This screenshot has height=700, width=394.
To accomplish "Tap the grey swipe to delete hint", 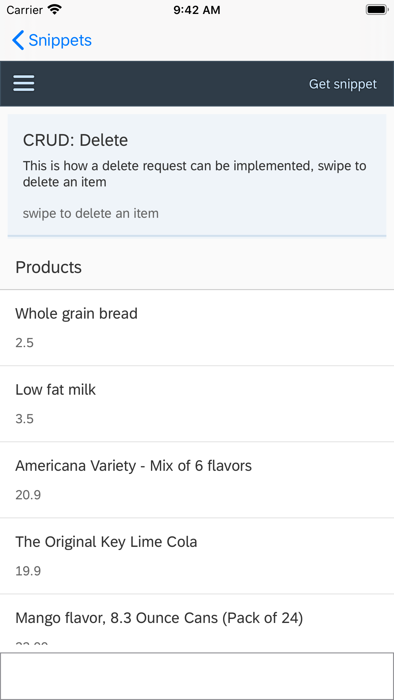I will [91, 213].
